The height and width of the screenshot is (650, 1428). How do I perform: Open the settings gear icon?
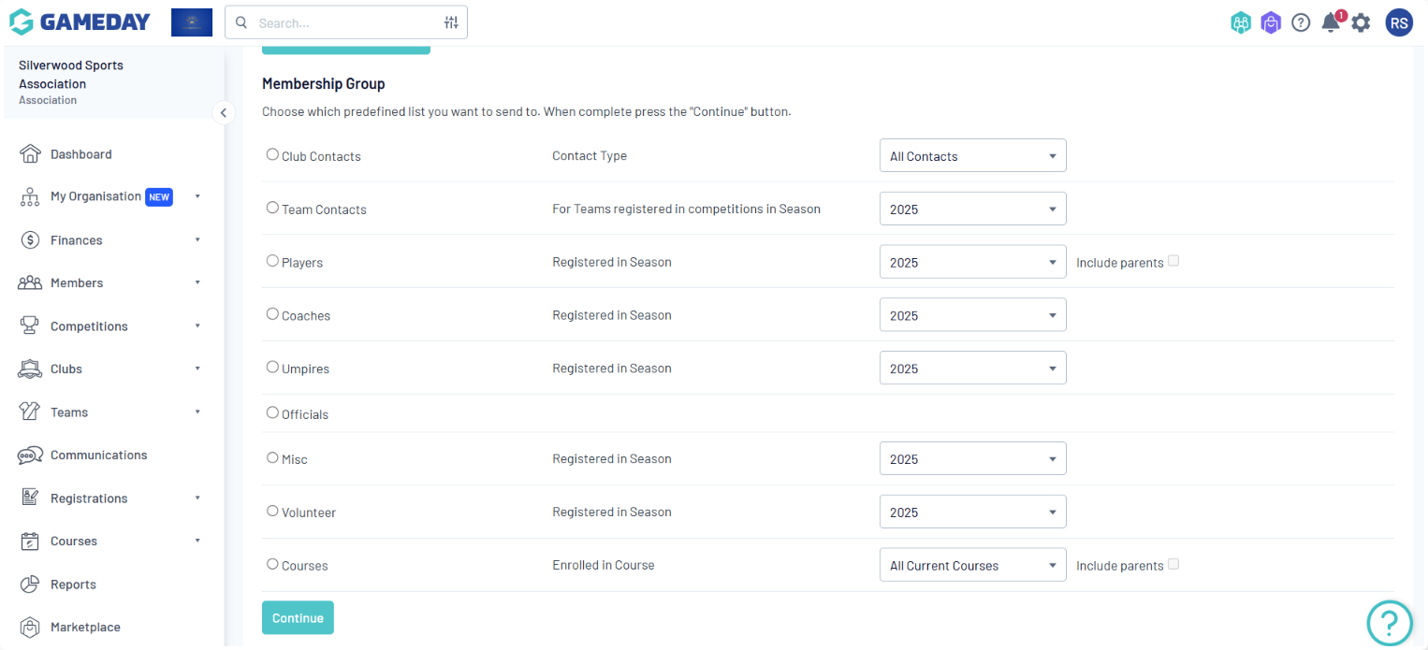pos(1361,22)
